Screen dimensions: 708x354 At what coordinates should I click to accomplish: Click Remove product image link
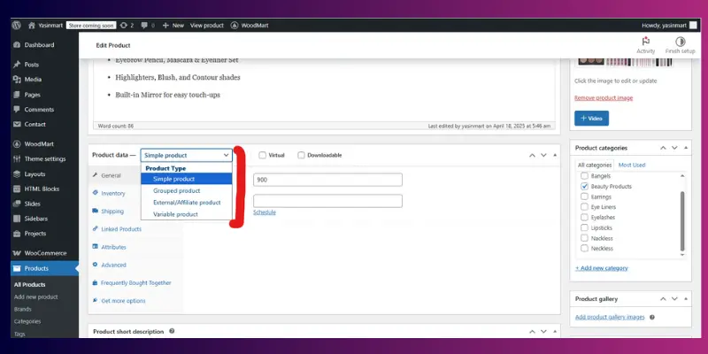tap(604, 97)
